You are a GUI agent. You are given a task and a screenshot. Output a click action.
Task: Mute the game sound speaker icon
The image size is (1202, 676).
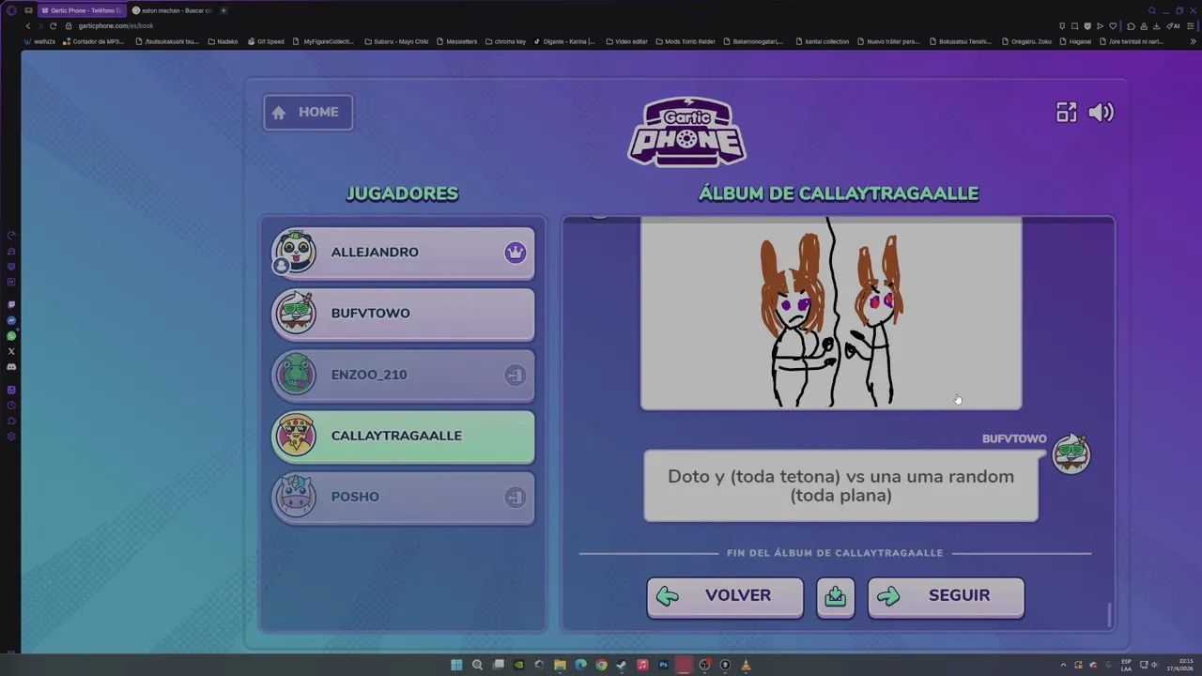click(1101, 113)
